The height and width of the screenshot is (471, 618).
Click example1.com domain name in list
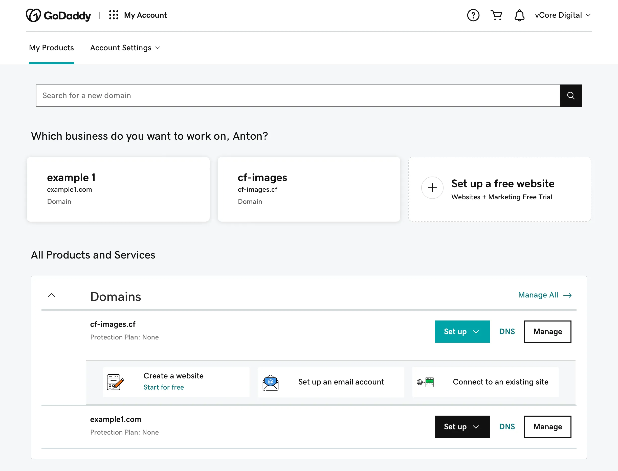[x=116, y=419]
